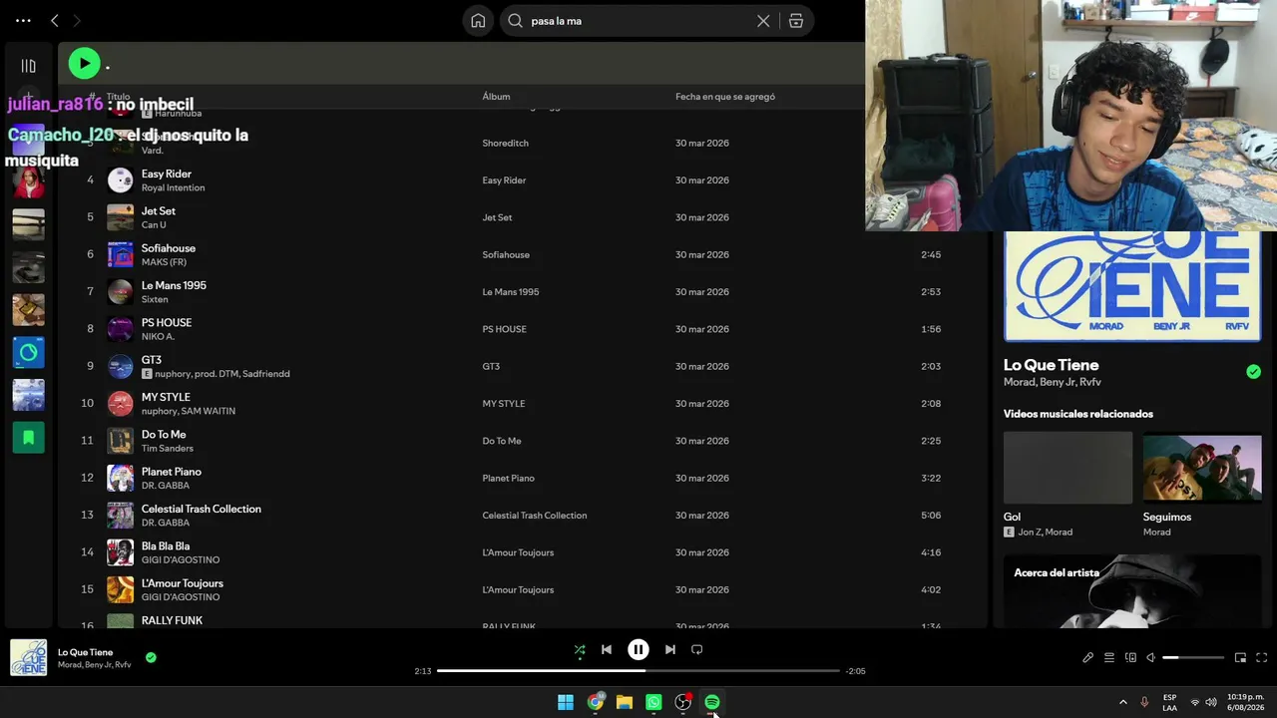
Task: Adjust the Spotify volume slider
Action: tap(1193, 658)
